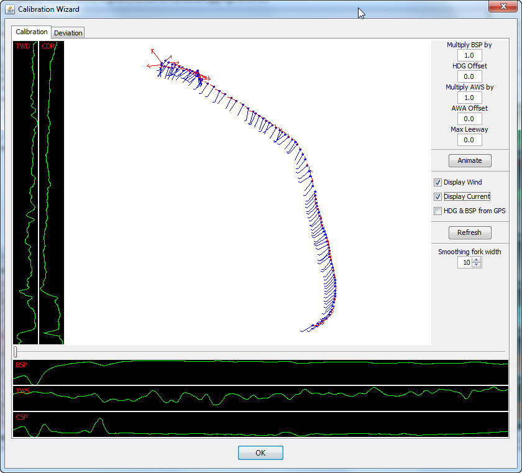Decrement smoothing fork width with down arrow
Image resolution: width=522 pixels, height=473 pixels.
tap(477, 265)
